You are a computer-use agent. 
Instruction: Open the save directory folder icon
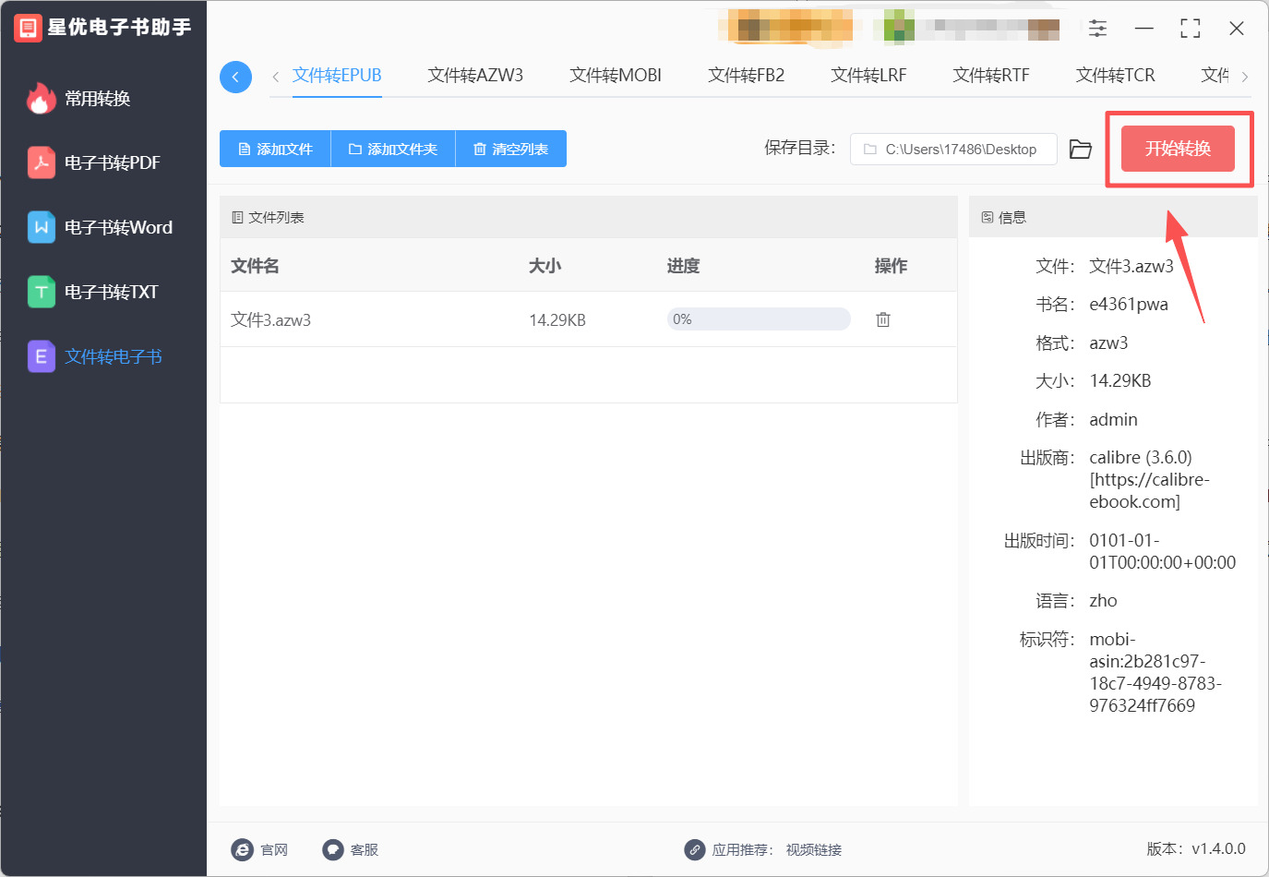(1080, 150)
